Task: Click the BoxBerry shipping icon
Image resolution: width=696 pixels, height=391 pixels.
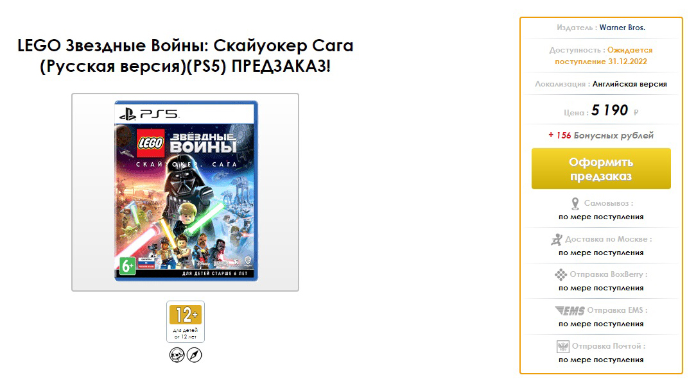Action: point(561,275)
